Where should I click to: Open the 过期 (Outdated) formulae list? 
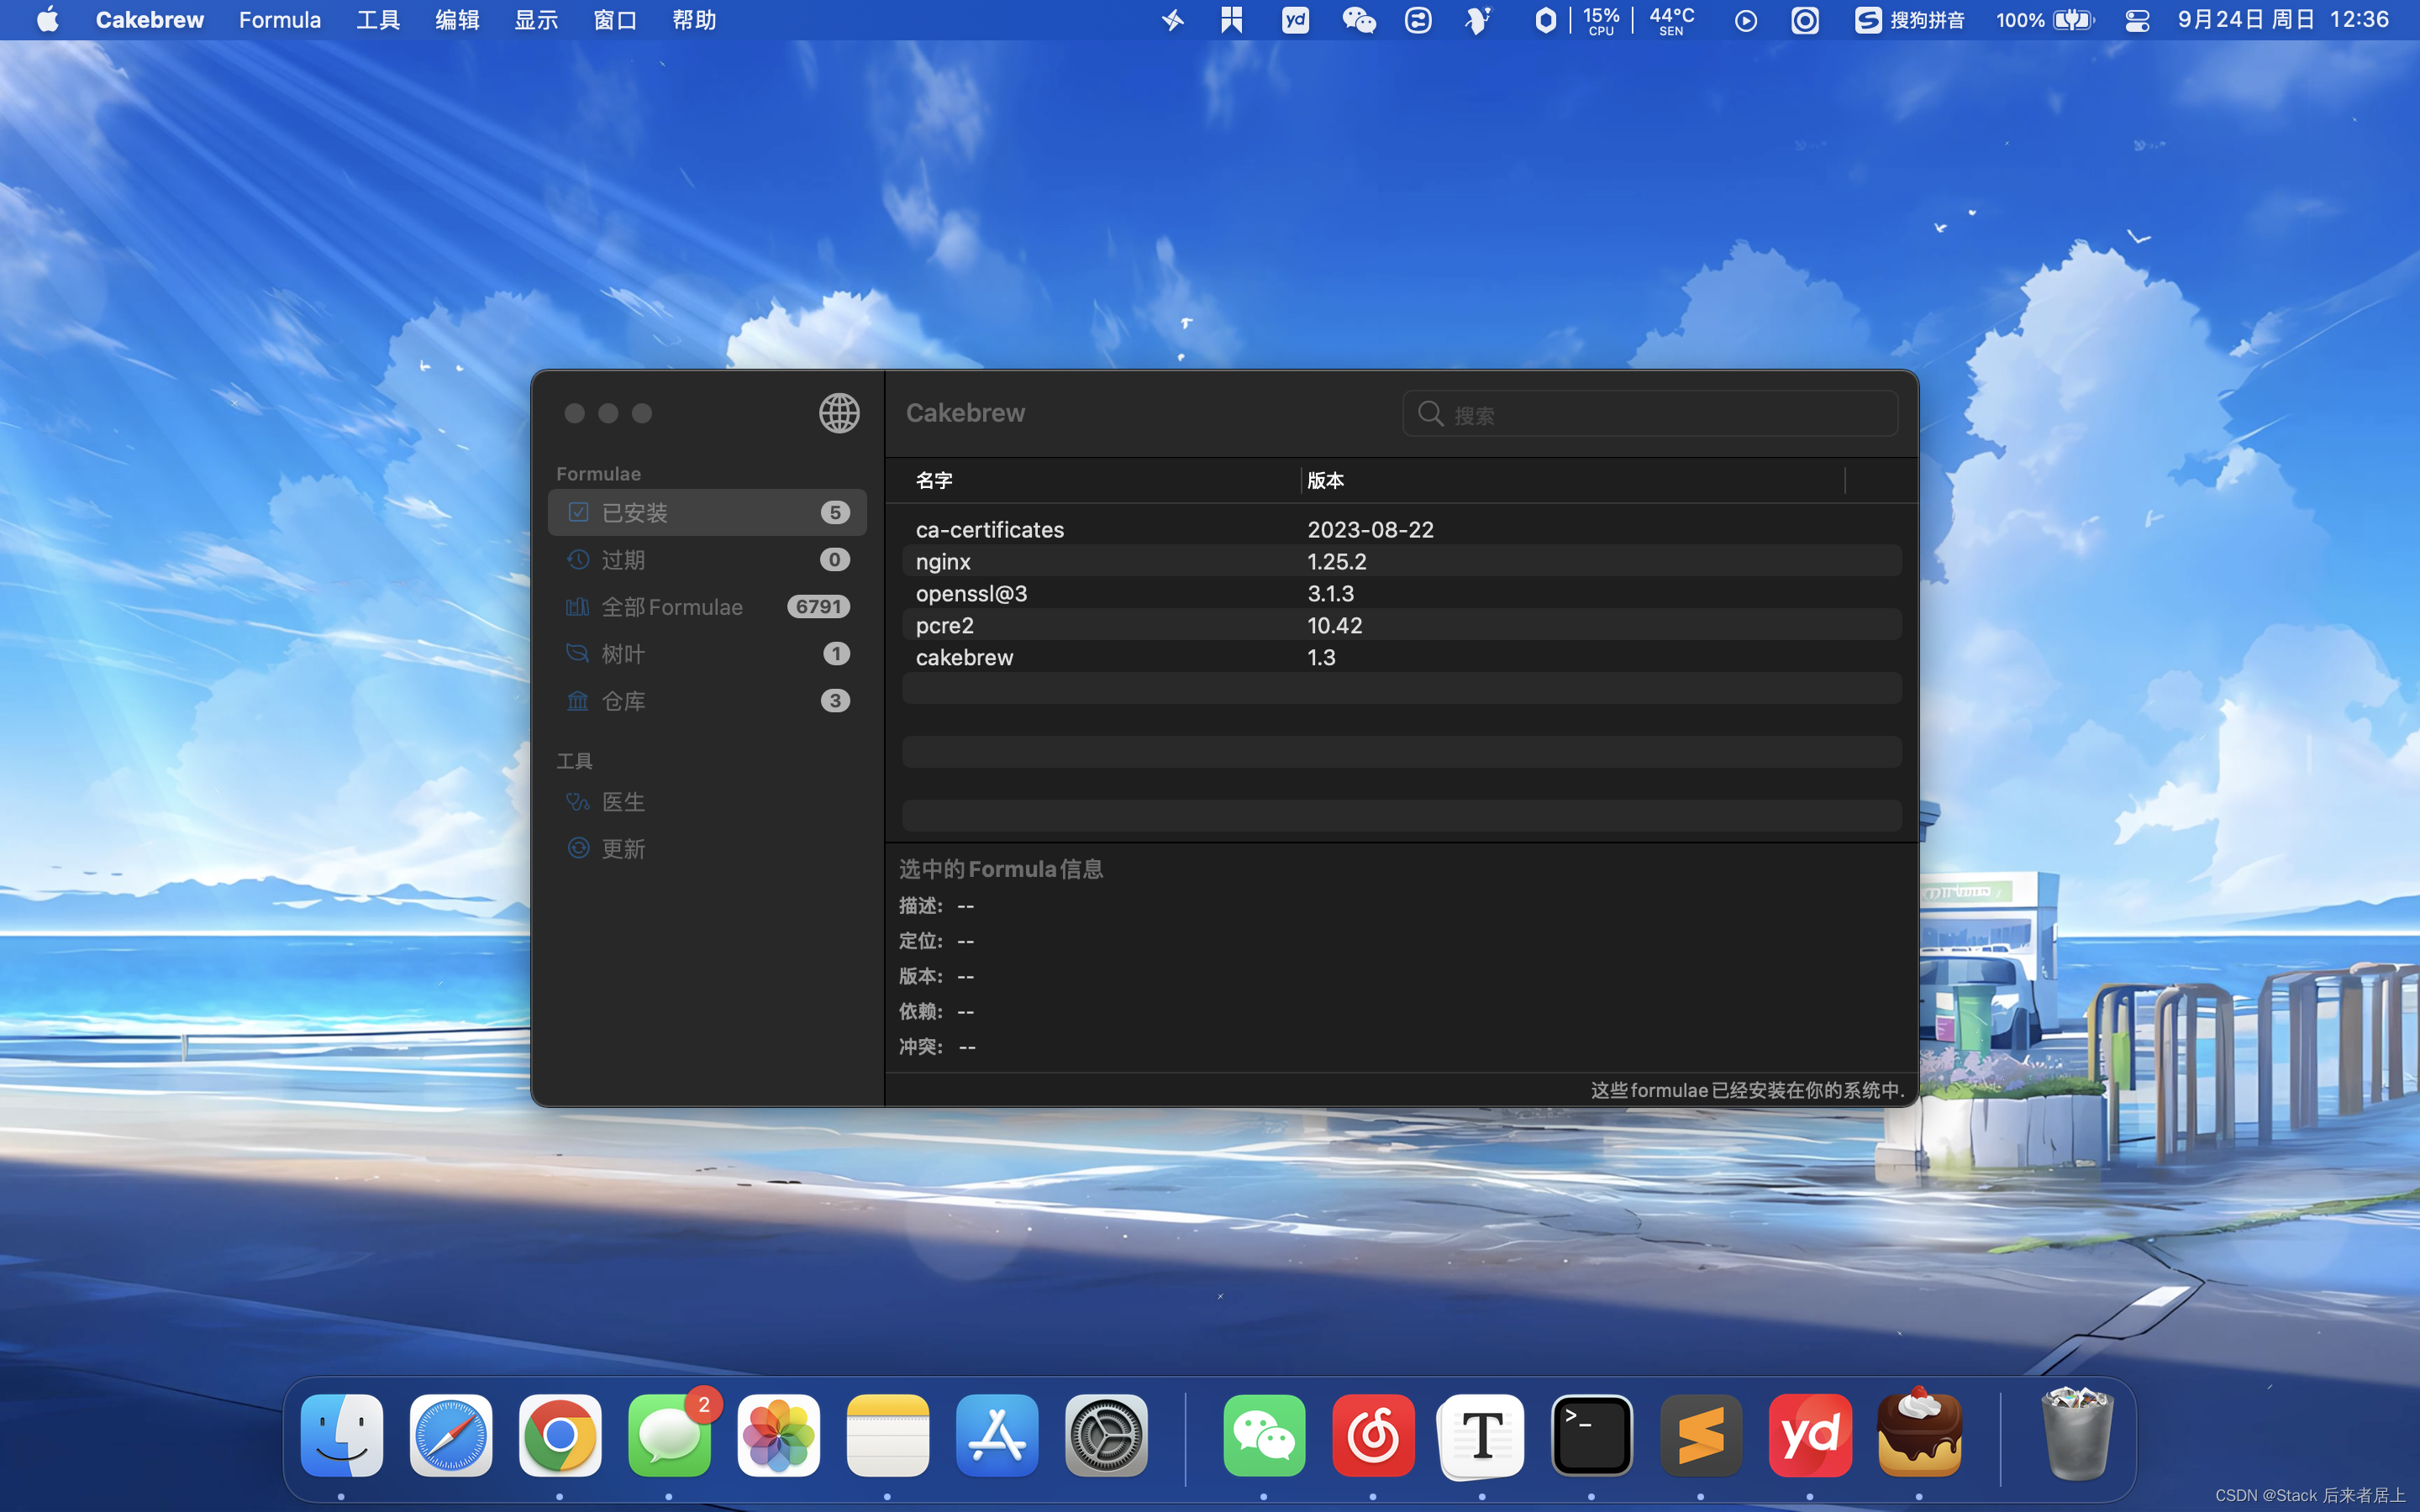point(707,559)
